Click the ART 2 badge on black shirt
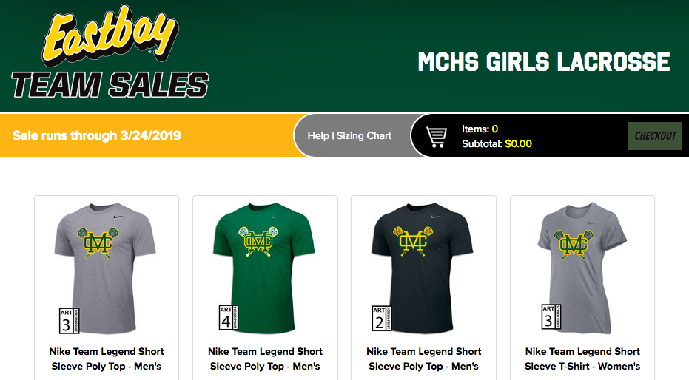 tap(381, 318)
